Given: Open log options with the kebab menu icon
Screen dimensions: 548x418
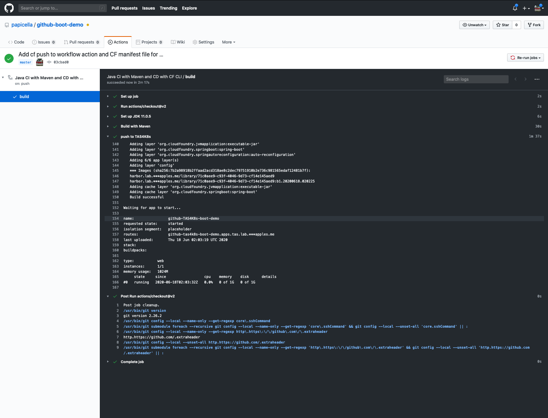Looking at the screenshot, I should [x=537, y=79].
